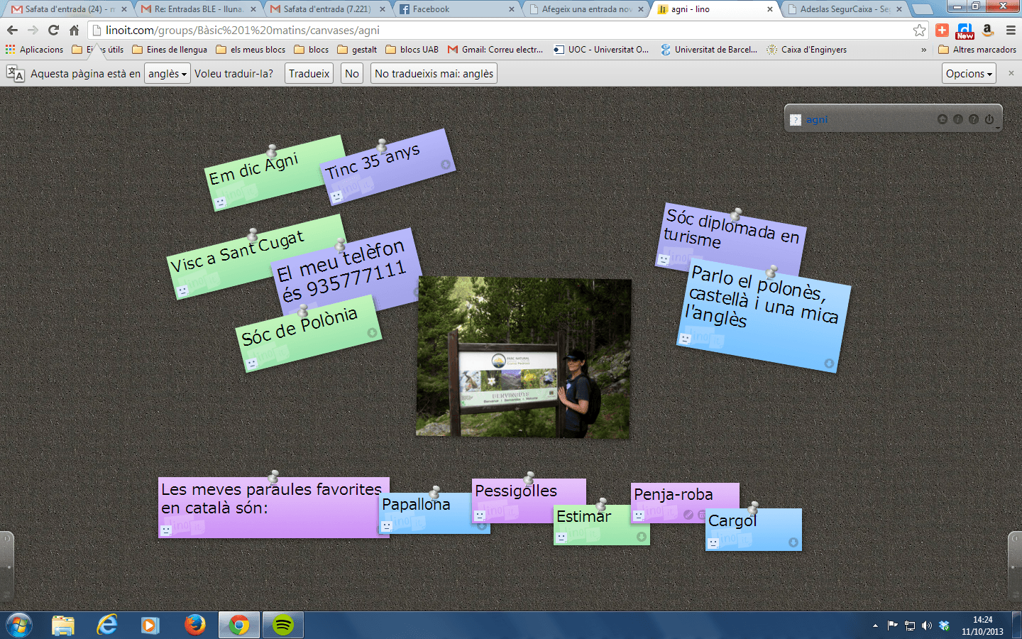The width and height of the screenshot is (1022, 639).
Task: Reload the page with the refresh icon
Action: point(53,30)
